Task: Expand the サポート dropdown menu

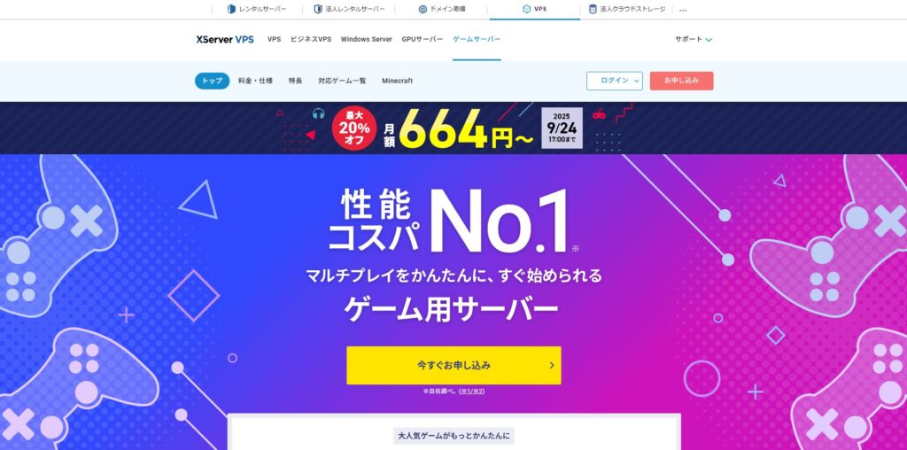Action: (x=694, y=39)
